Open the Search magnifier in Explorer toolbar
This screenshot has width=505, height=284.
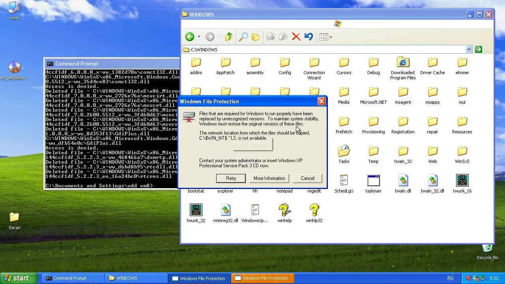click(x=243, y=37)
